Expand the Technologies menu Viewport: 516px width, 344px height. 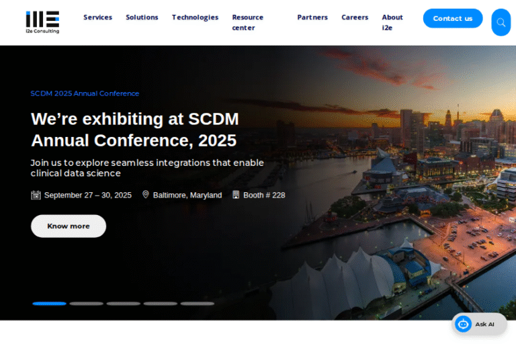pos(195,17)
